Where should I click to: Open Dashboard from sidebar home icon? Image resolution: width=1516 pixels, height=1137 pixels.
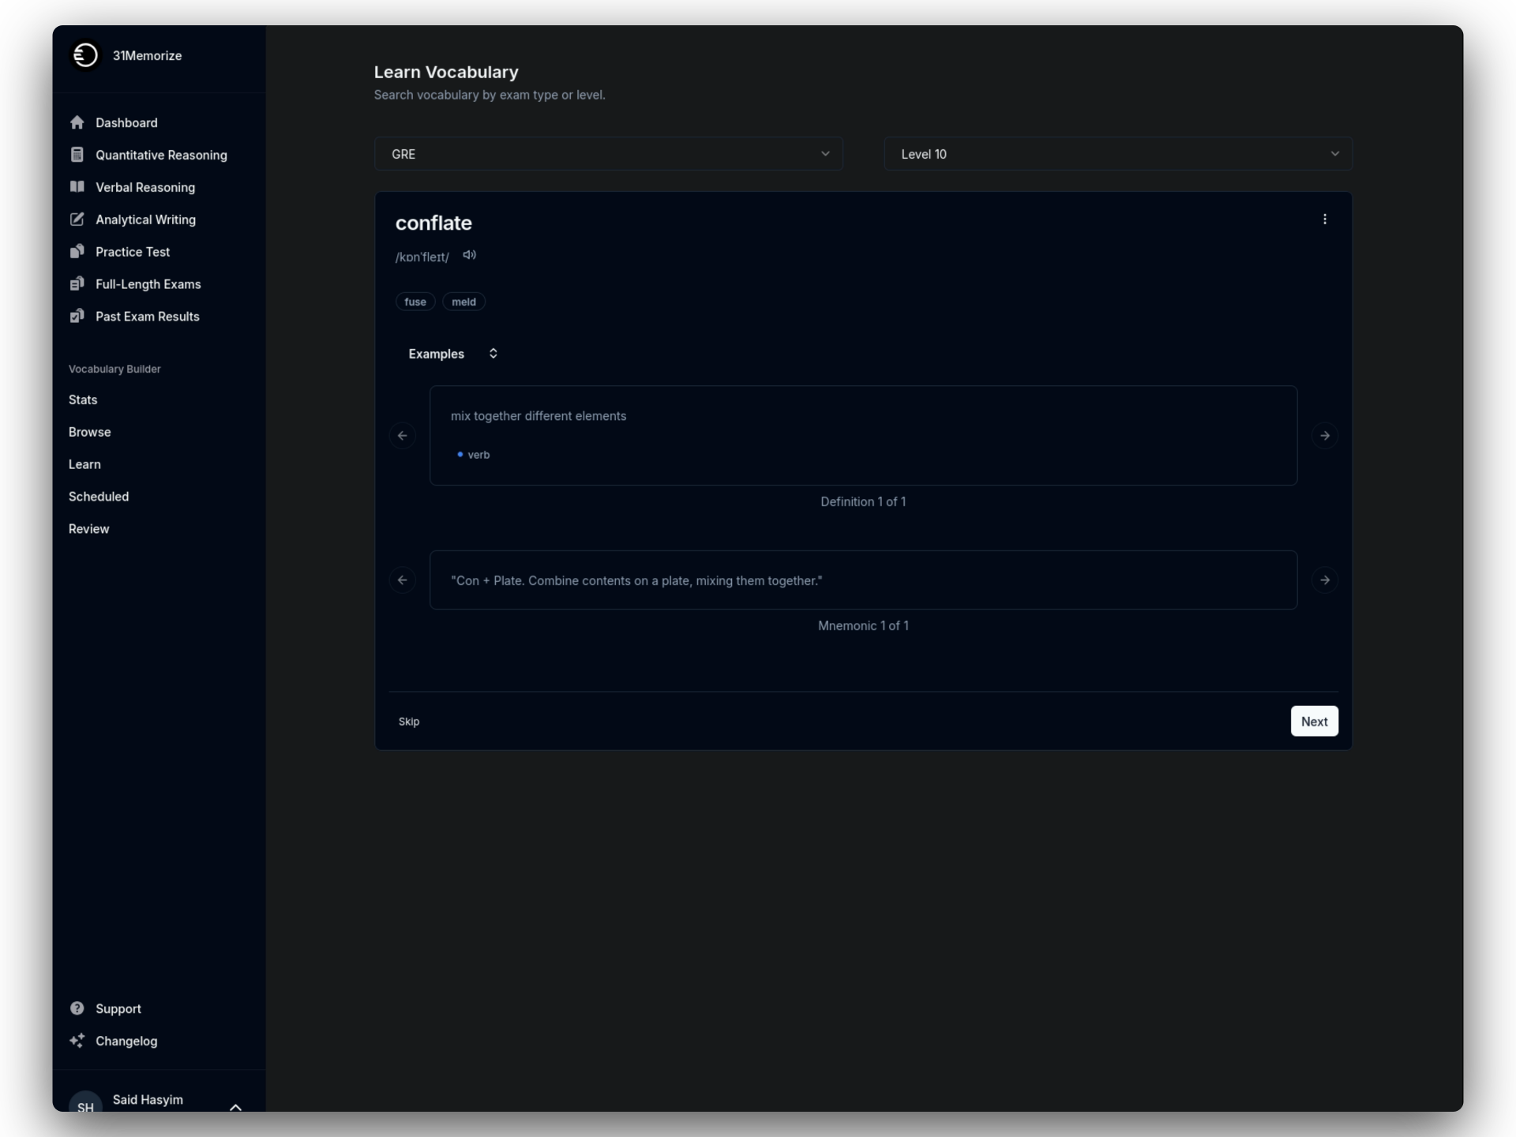(x=77, y=122)
